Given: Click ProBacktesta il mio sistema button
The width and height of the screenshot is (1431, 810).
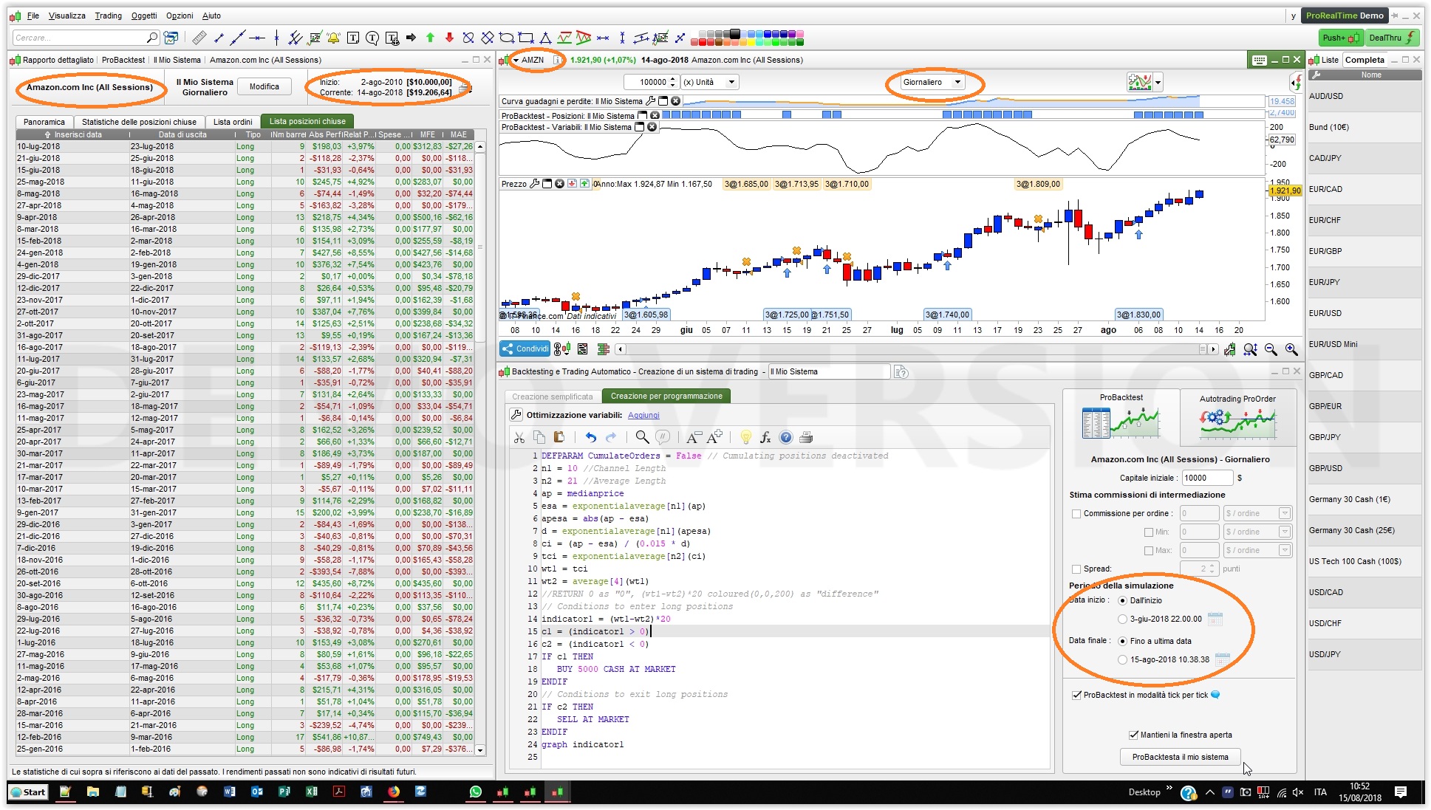Looking at the screenshot, I should (x=1179, y=757).
